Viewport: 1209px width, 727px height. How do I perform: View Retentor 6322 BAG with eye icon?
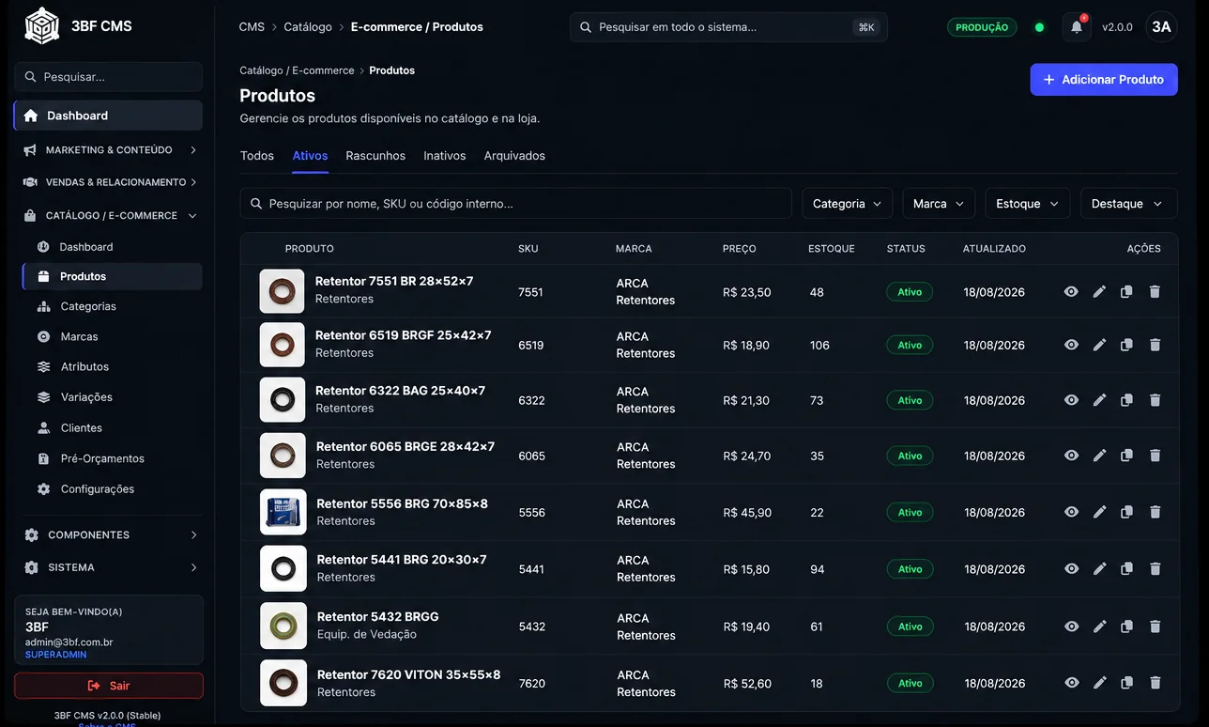[1071, 400]
